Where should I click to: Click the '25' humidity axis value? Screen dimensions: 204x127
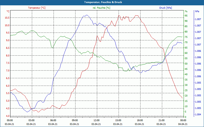[x=186, y=90]
